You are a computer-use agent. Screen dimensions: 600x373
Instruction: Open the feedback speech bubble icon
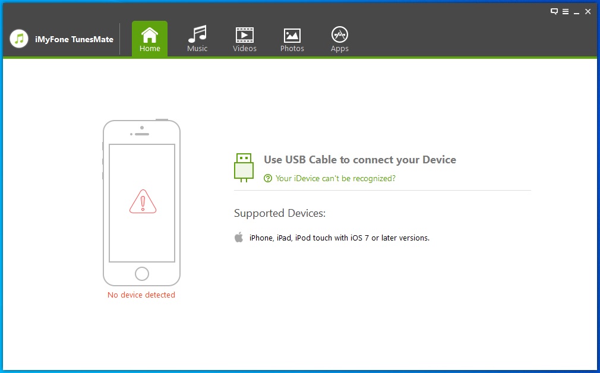(x=554, y=11)
